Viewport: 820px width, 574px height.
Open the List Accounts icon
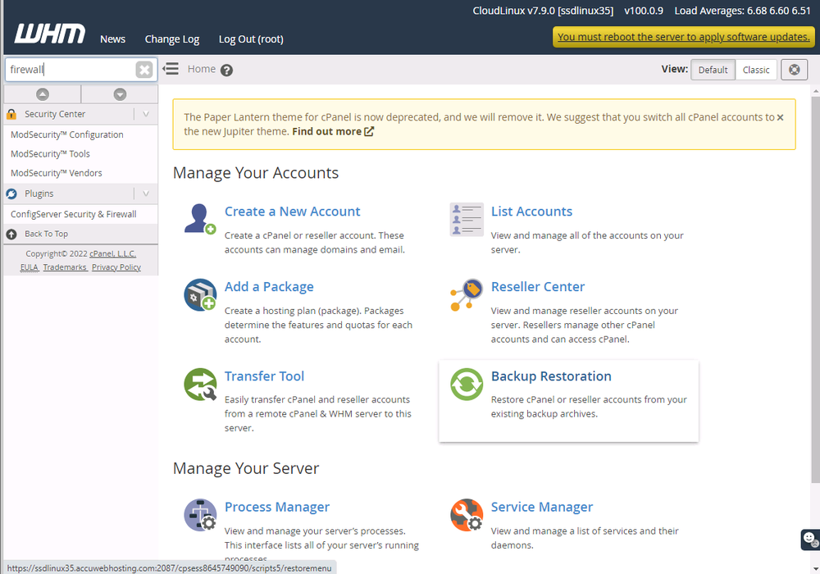point(467,220)
